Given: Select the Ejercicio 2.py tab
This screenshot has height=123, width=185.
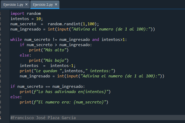Looking at the screenshot, I should pyautogui.click(x=42, y=4).
